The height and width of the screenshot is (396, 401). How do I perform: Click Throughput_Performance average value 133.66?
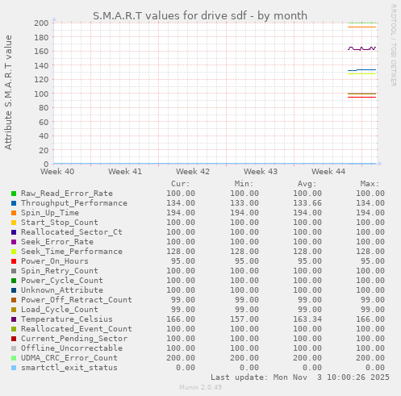[x=307, y=203]
